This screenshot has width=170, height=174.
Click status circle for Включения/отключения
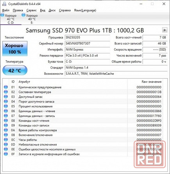pyautogui.click(x=6, y=135)
